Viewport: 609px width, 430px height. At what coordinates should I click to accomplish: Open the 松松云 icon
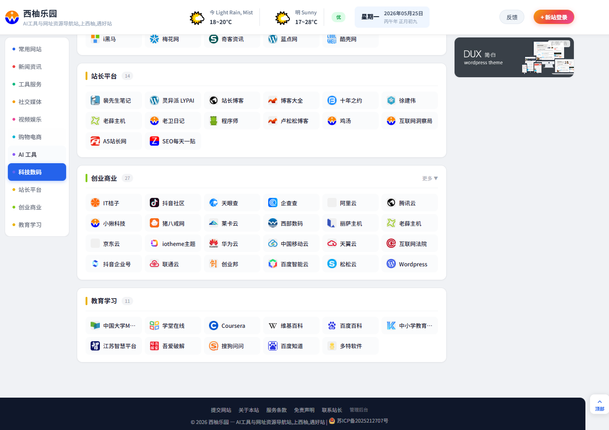pyautogui.click(x=332, y=264)
